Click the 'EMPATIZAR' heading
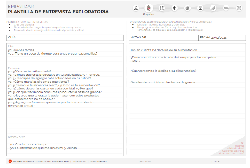The image size is (250, 168). [21, 6]
